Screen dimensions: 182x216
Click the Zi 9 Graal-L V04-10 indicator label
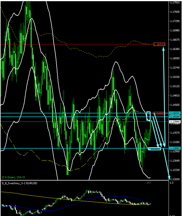pyautogui.click(x=13, y=177)
